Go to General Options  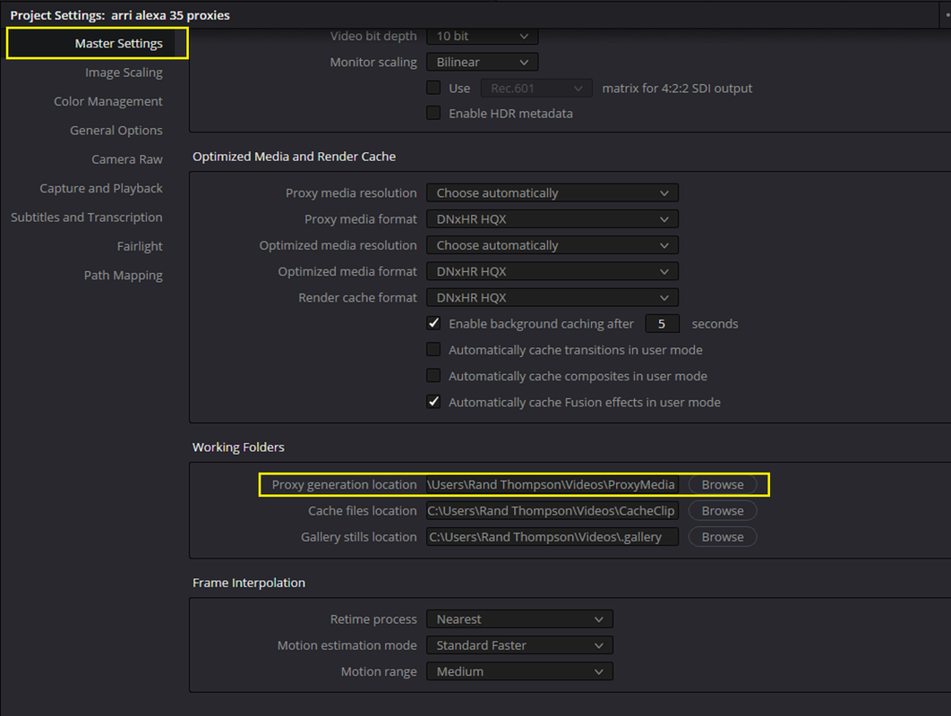coord(116,131)
